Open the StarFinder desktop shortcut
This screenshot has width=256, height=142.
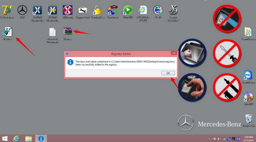[x=113, y=11]
